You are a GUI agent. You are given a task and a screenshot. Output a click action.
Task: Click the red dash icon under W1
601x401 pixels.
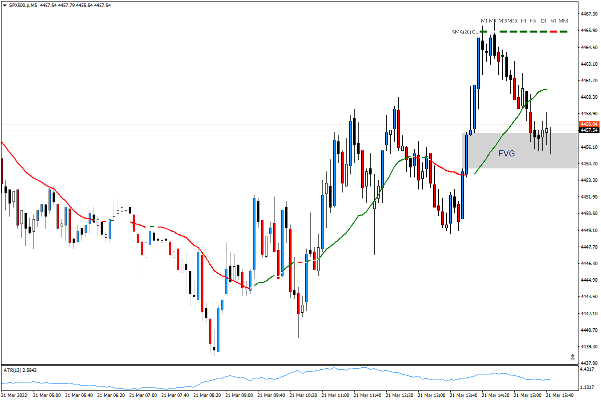pyautogui.click(x=553, y=31)
